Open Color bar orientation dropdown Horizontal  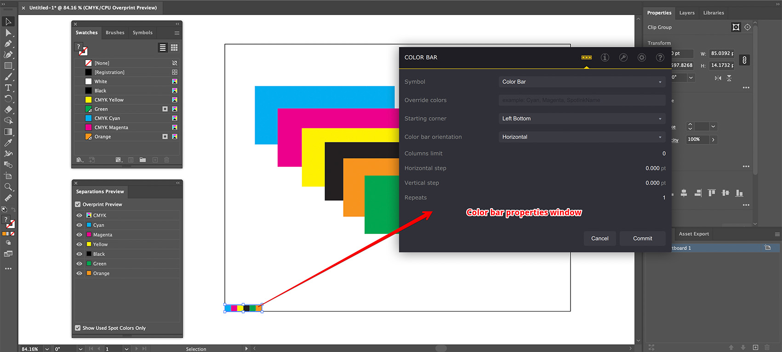point(582,137)
